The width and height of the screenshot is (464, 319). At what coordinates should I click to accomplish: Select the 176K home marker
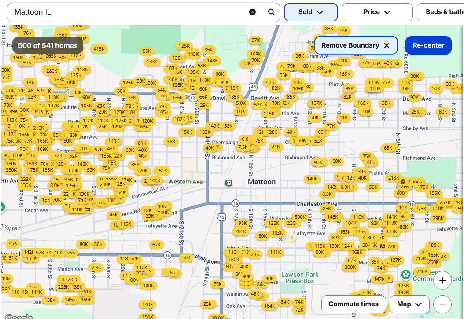pyautogui.click(x=26, y=33)
